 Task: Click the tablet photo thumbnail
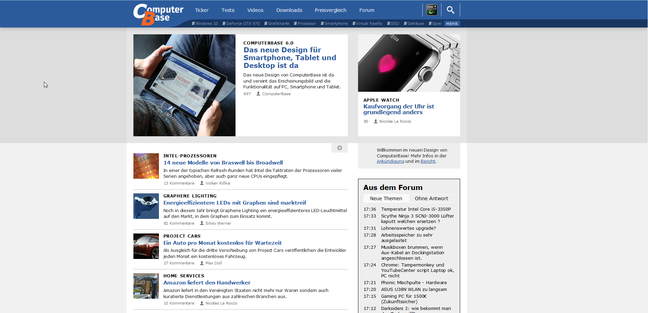tap(184, 85)
